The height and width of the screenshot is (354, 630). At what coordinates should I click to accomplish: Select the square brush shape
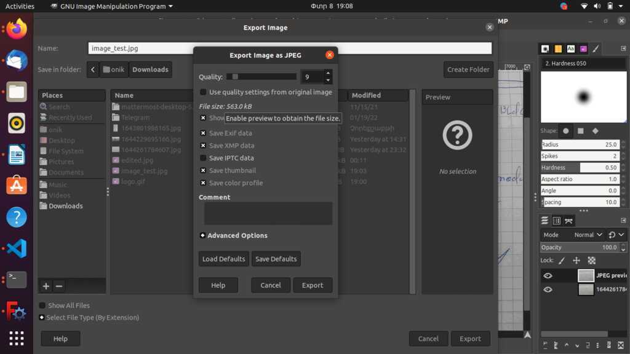[x=581, y=131]
